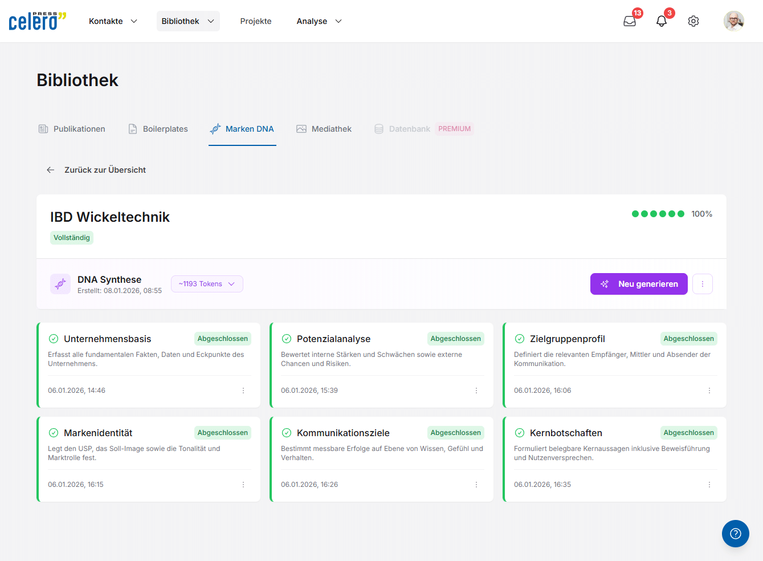Click the green checkmark on Kernbotschaften
Image resolution: width=763 pixels, height=561 pixels.
click(520, 433)
